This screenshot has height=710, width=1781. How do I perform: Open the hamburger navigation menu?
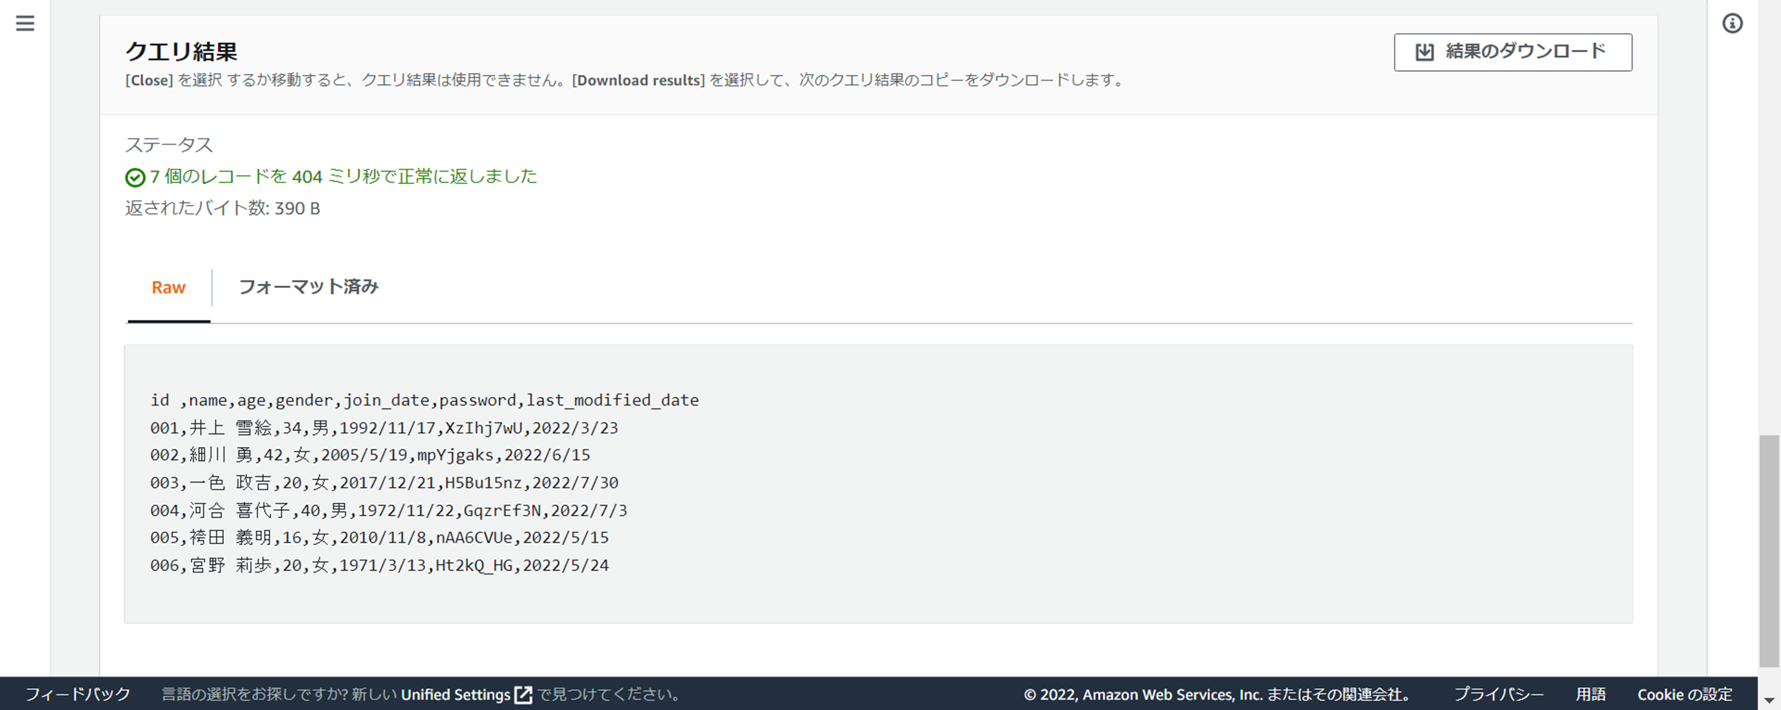pyautogui.click(x=25, y=24)
